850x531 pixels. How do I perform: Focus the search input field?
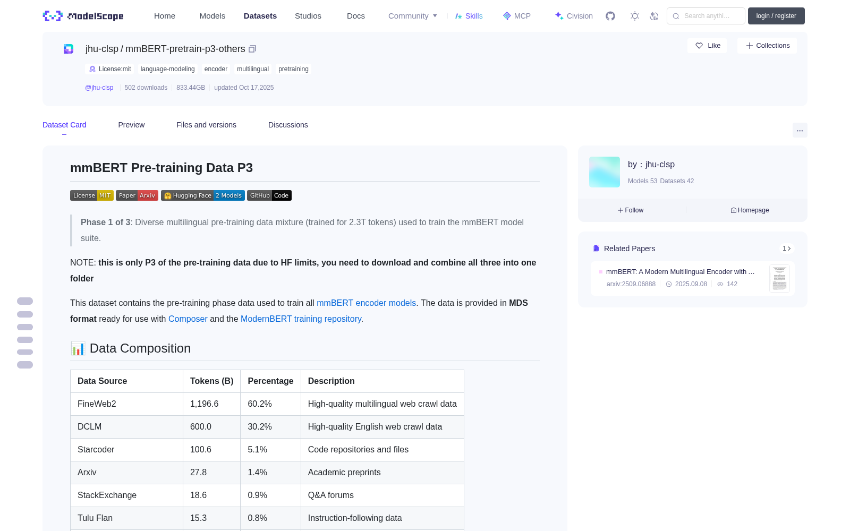(706, 16)
